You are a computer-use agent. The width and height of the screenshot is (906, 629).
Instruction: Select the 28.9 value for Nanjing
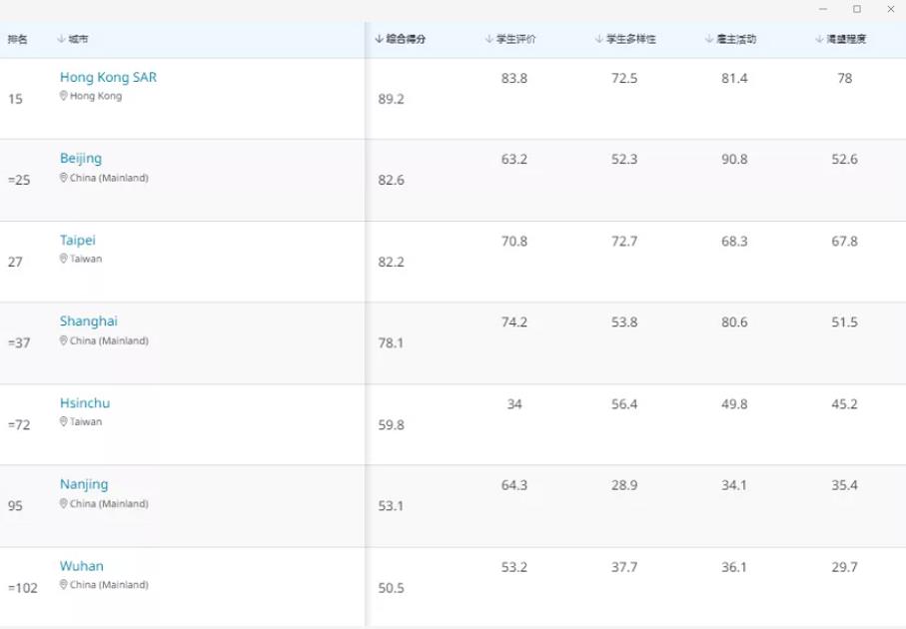tap(624, 485)
